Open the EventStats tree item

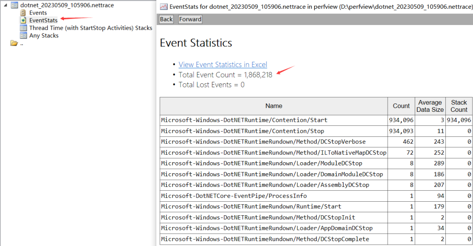coord(43,20)
